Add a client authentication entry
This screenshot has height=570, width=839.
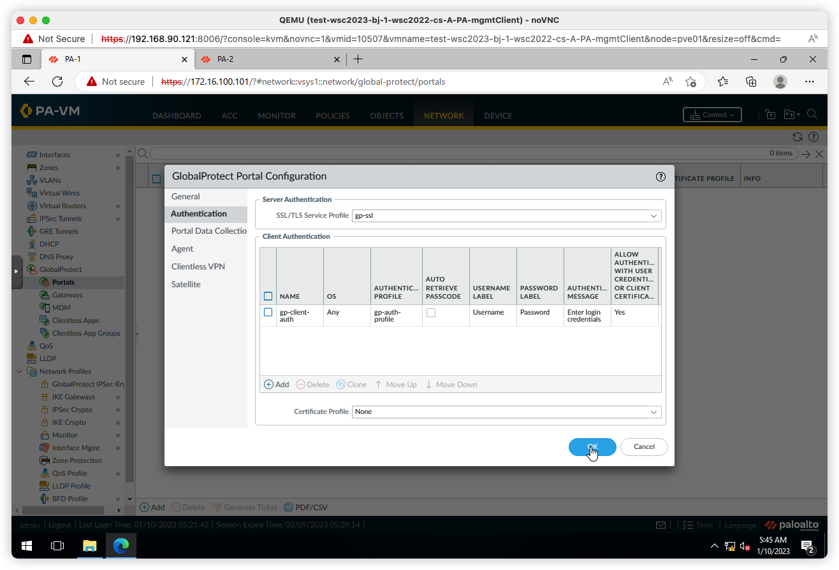point(277,385)
